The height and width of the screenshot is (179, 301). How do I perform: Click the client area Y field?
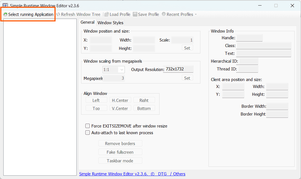pos(233,94)
